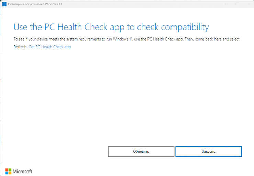Click the sentence starting 'To see if your device'

pyautogui.click(x=126, y=39)
